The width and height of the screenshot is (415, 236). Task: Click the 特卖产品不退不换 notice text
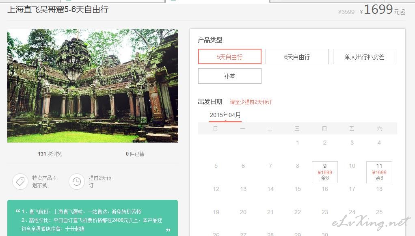tap(45, 182)
